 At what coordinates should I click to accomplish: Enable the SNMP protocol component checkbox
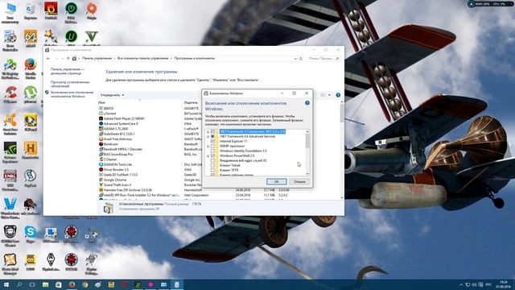(x=212, y=146)
